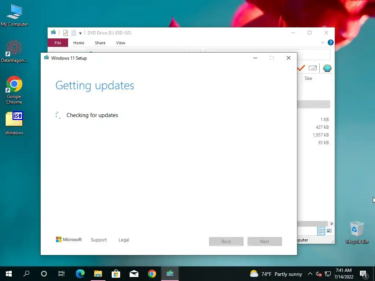375x281 pixels.
Task: Switch Explorer to Details view
Action: [321, 231]
